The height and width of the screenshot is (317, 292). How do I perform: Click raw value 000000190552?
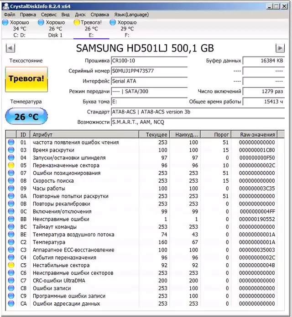coord(257,219)
